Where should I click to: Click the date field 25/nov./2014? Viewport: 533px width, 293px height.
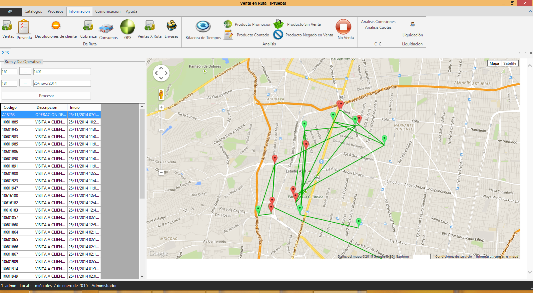click(x=62, y=83)
